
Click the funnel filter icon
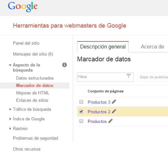tap(129, 76)
